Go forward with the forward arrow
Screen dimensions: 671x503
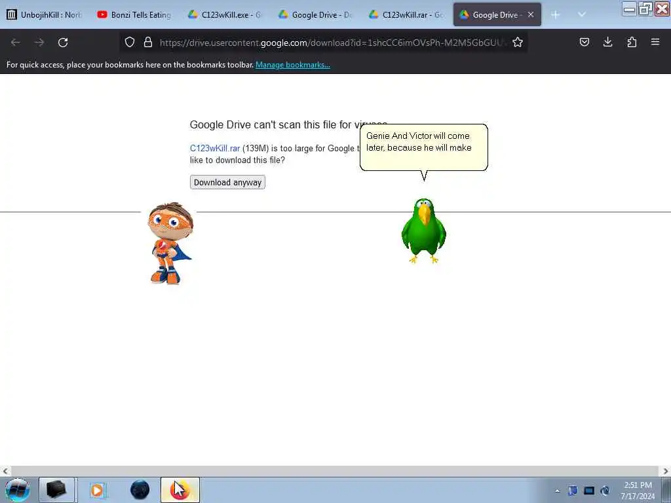coord(39,43)
